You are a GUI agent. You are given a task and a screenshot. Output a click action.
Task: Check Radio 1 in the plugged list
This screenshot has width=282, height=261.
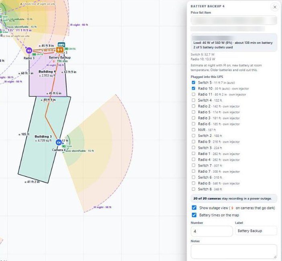point(193,153)
